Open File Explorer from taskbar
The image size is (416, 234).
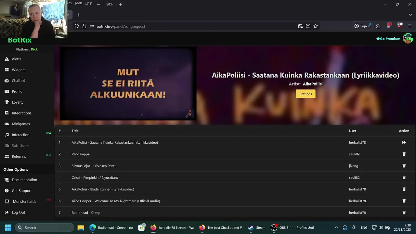(x=81, y=227)
